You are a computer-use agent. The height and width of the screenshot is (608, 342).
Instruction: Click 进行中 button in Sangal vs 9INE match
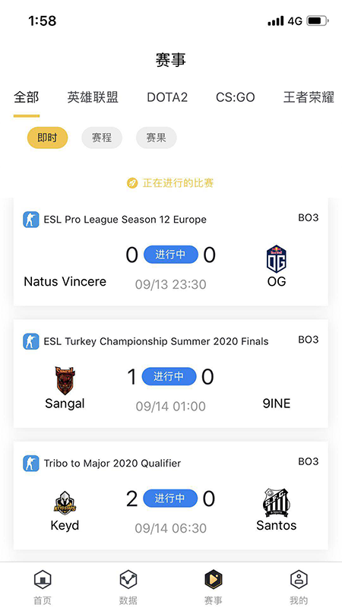[169, 376]
